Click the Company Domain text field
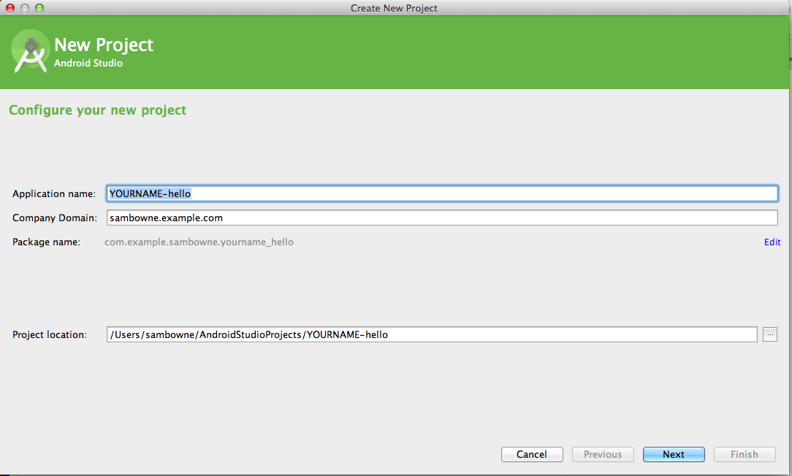The width and height of the screenshot is (792, 476). coord(442,218)
